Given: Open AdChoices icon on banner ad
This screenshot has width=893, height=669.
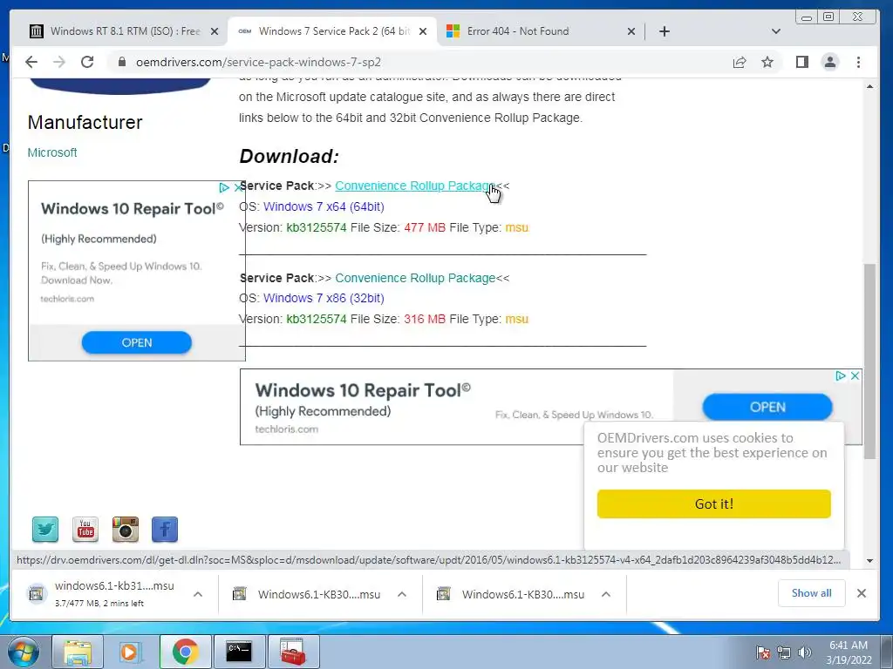Looking at the screenshot, I should [x=840, y=376].
